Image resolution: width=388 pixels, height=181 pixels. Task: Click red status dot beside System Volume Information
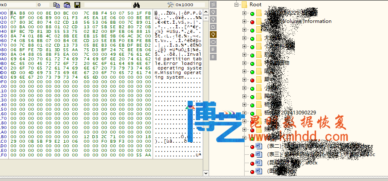[x=252, y=22]
